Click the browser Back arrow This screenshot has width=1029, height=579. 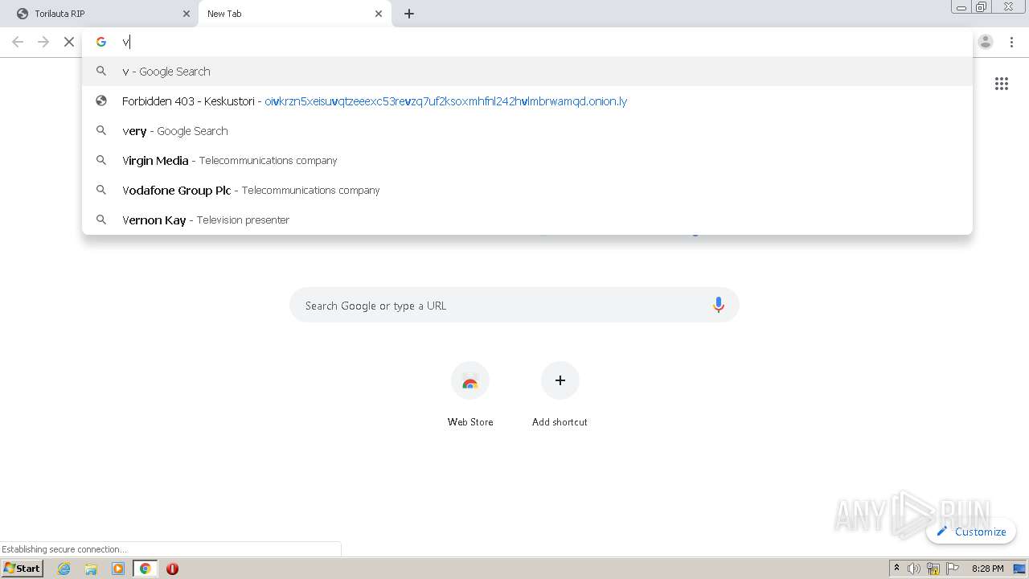pos(18,42)
